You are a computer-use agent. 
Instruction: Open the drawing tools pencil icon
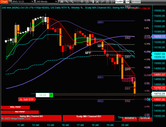coord(67,2)
